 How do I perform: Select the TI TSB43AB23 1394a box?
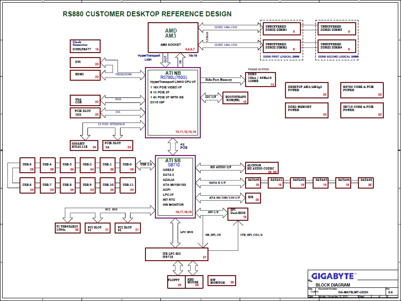(x=68, y=228)
